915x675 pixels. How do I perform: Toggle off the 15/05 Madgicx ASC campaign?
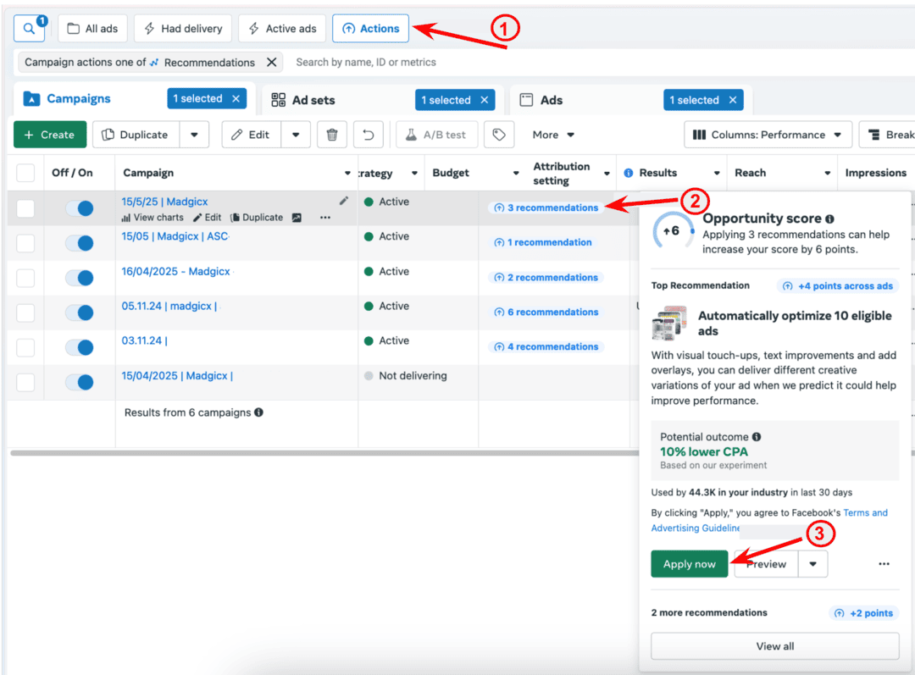point(80,243)
